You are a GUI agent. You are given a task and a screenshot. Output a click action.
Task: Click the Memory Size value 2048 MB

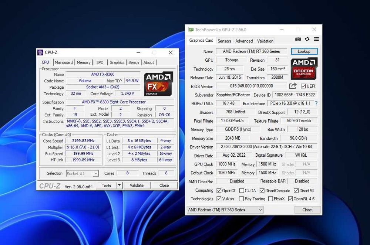(233, 138)
